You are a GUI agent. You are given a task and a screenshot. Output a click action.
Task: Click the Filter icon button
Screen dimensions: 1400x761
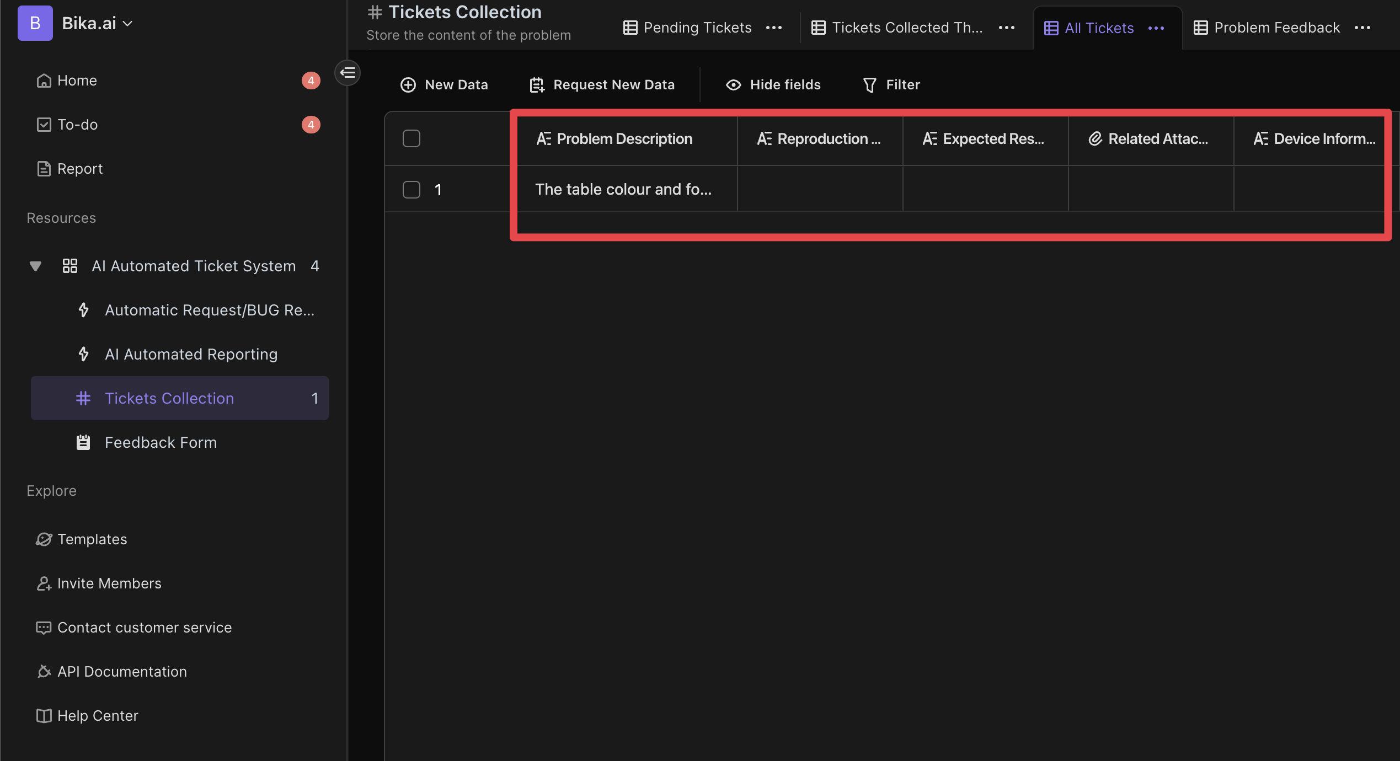(x=869, y=83)
